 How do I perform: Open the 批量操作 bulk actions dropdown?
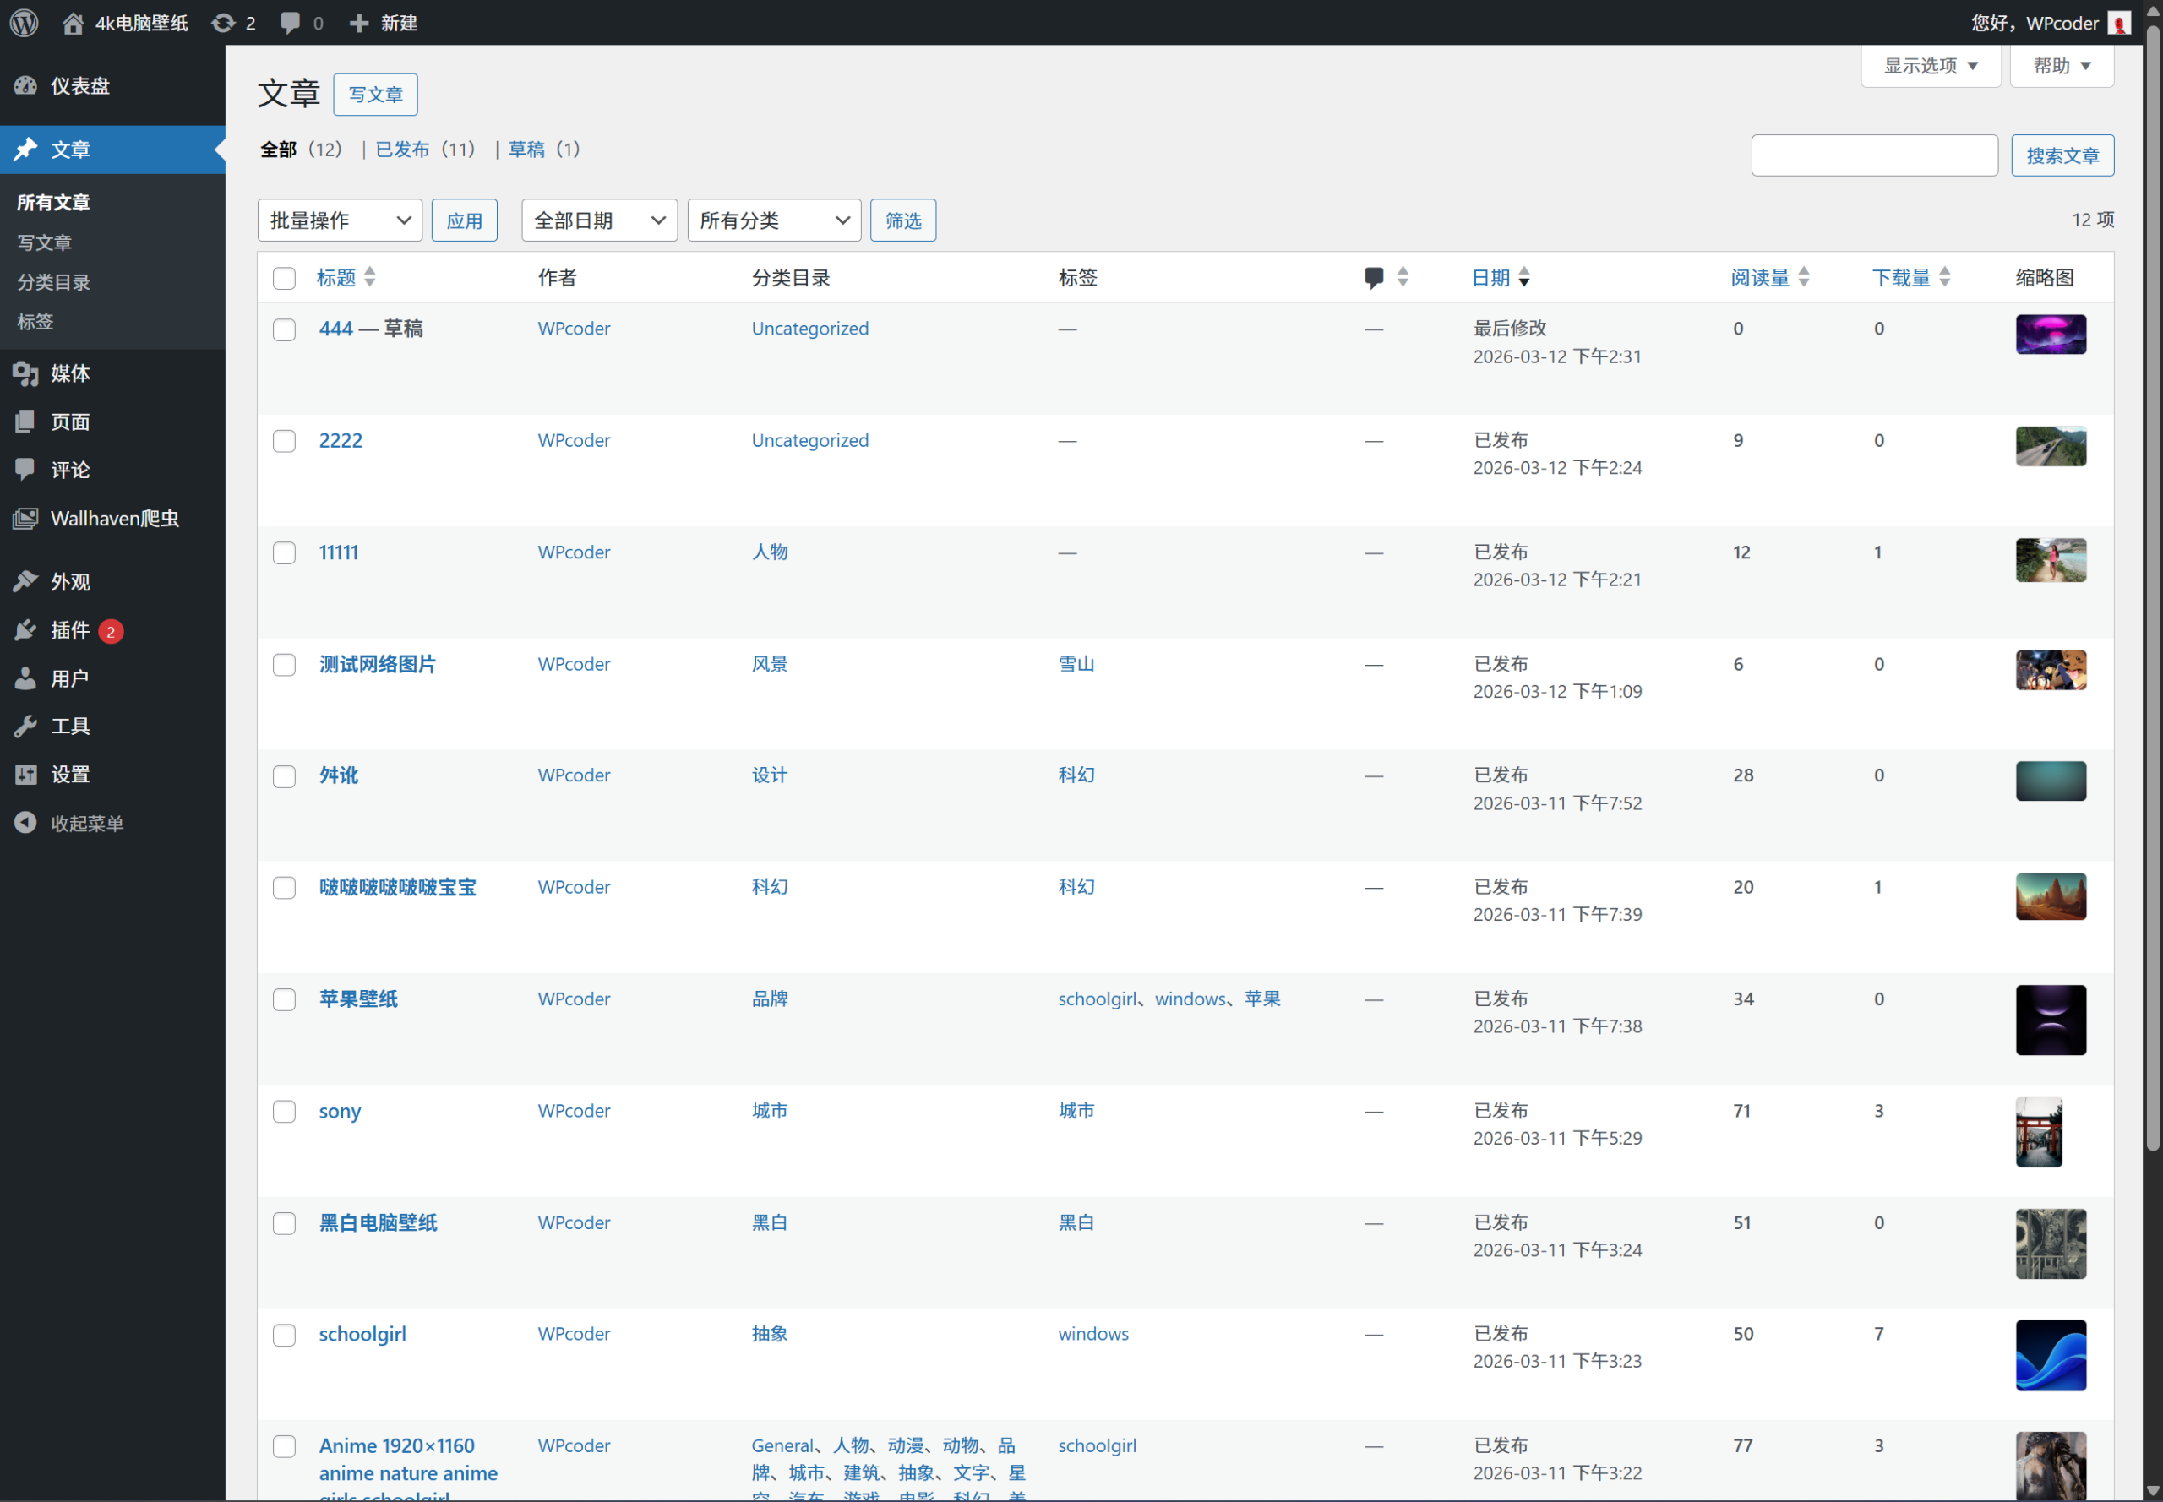[340, 220]
